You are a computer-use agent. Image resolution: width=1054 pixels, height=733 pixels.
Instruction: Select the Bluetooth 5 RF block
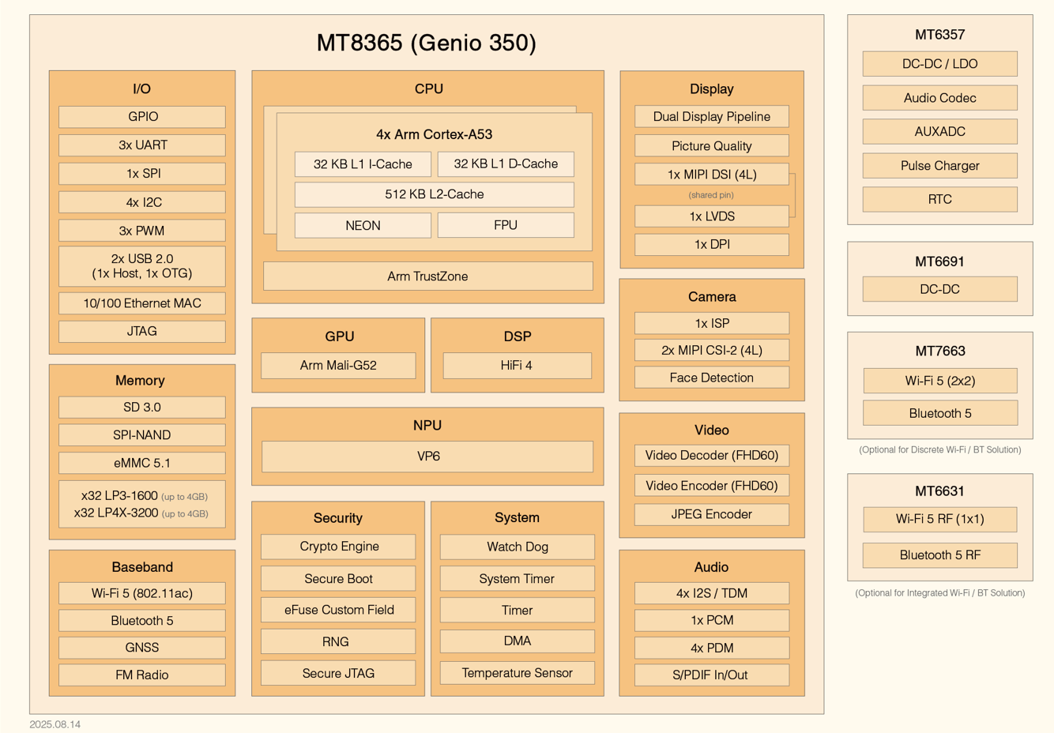point(939,555)
